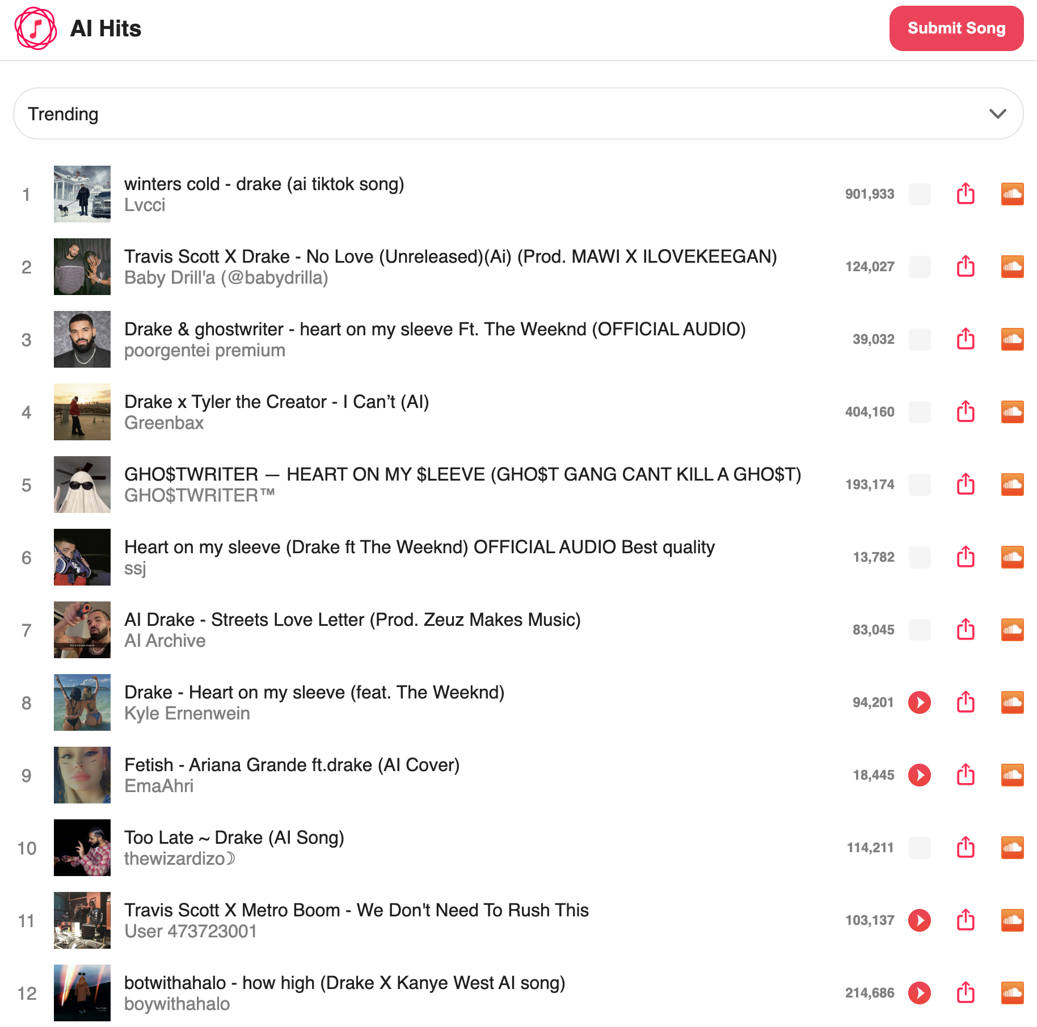1037x1027 pixels.
Task: Open SoundCloud link for GHO$TWRITER song
Action: tap(1012, 485)
